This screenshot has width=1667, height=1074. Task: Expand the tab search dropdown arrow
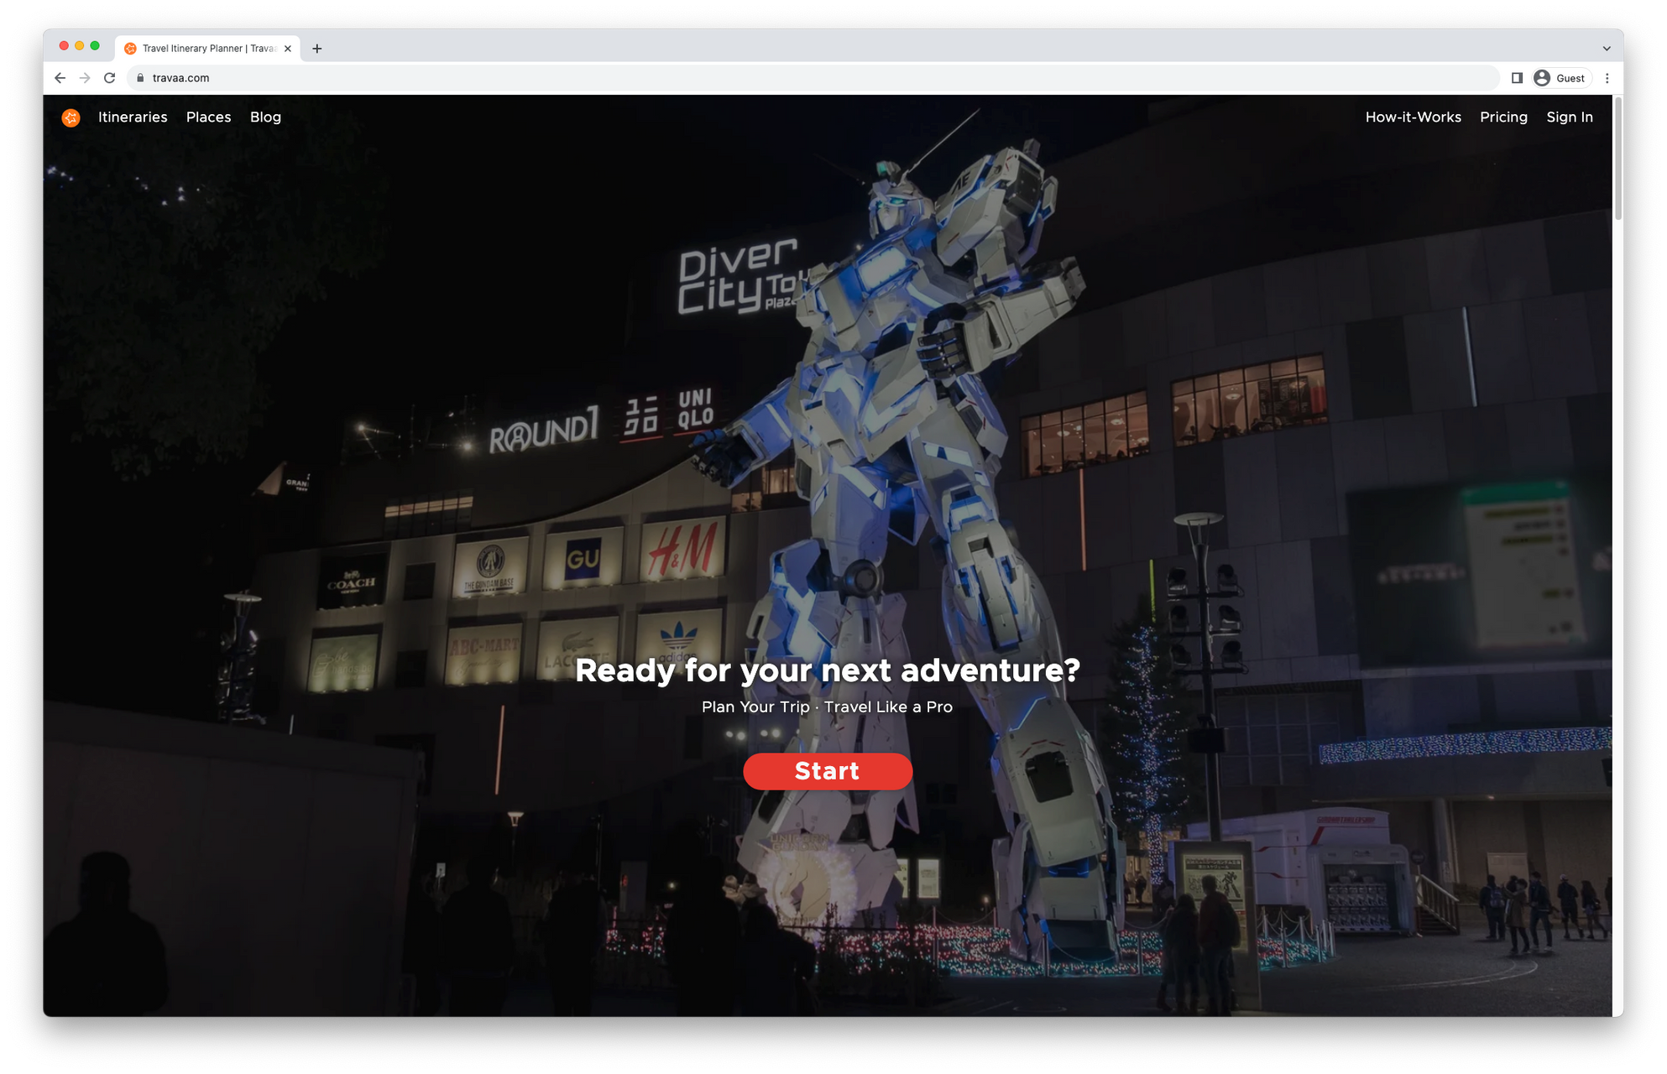point(1606,49)
